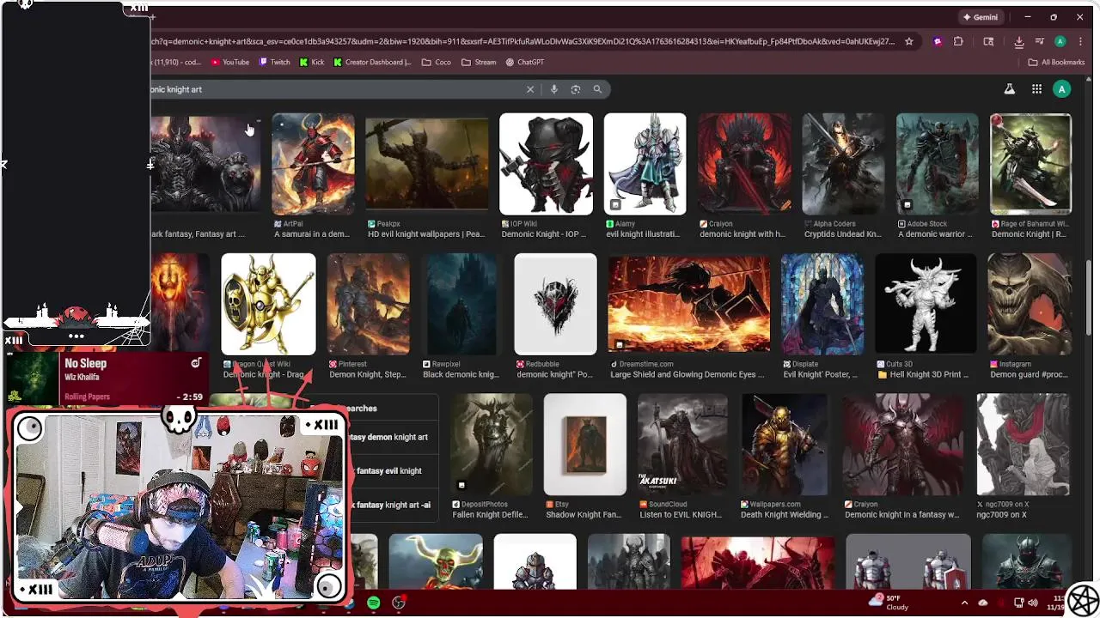Expand the Coco bookmarks folder
Screen dimensions: 1100x618
(x=436, y=62)
